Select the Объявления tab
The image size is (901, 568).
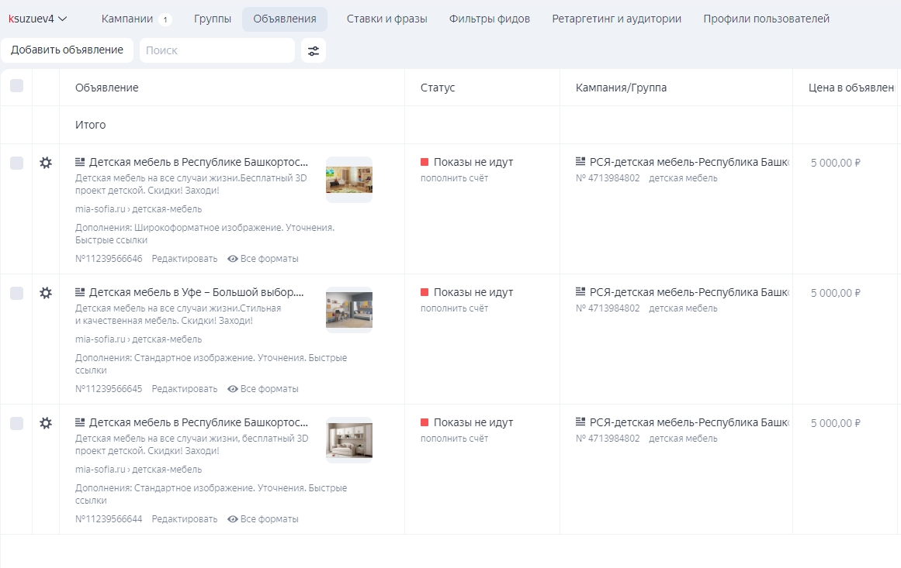[x=285, y=19]
